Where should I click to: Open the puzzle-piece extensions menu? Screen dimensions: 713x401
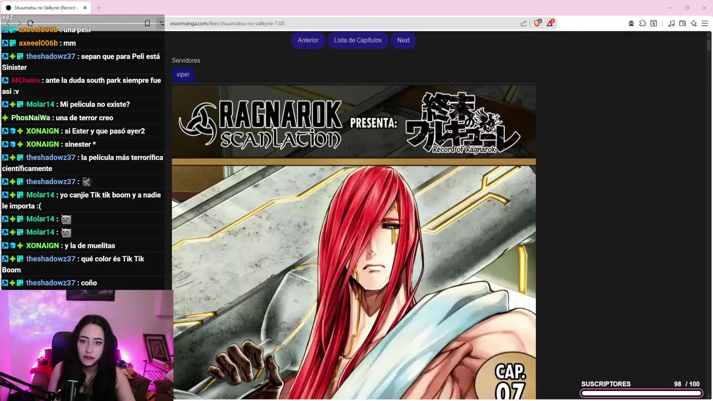[x=642, y=23]
